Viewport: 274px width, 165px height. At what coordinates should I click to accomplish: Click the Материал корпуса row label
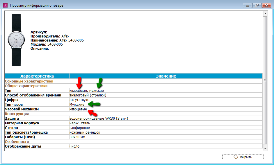click(x=22, y=123)
